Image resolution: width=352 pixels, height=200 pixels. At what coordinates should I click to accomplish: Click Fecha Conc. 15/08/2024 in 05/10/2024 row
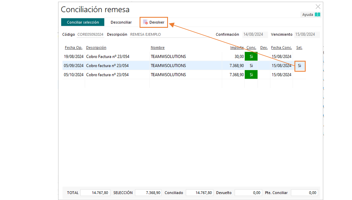click(281, 75)
